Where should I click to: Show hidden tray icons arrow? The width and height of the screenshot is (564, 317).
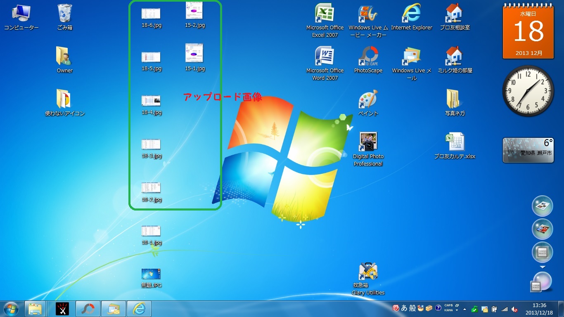(x=465, y=309)
